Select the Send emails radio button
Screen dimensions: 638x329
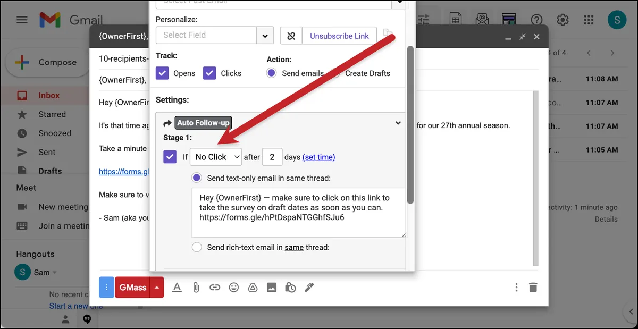pyautogui.click(x=272, y=73)
